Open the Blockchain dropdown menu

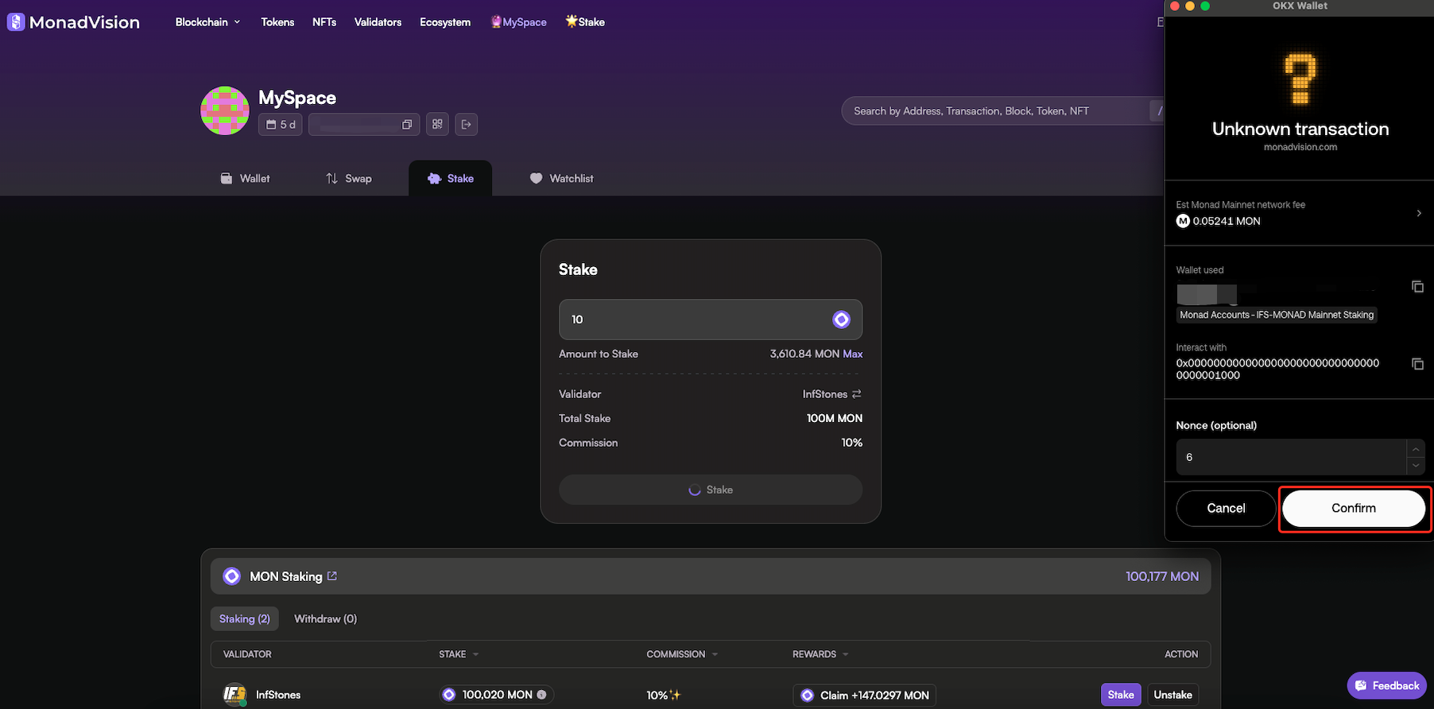click(x=207, y=22)
